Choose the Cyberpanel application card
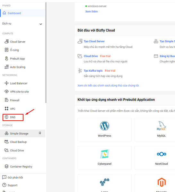Screen dimensions: 175x192 pos(104,158)
